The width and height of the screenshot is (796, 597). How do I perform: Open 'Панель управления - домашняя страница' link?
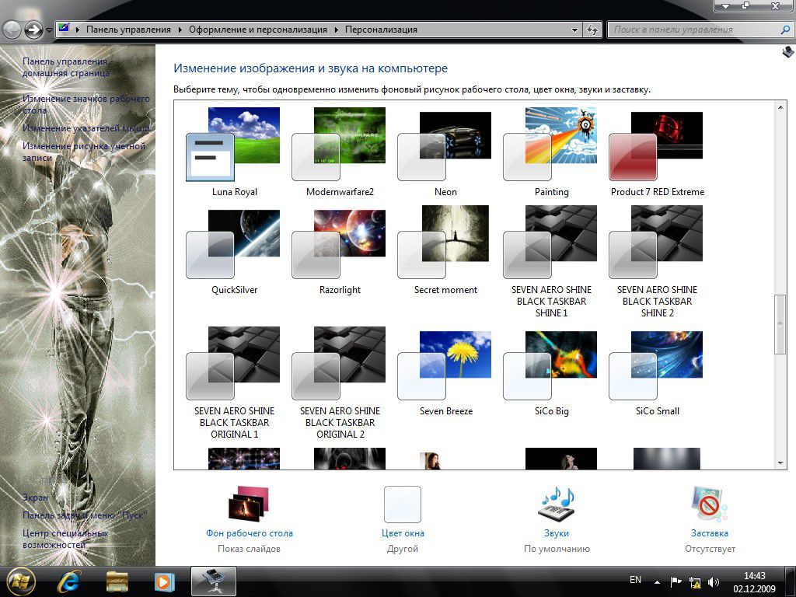65,67
